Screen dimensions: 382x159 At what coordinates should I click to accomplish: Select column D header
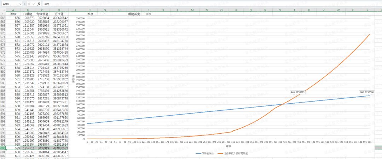59,10
